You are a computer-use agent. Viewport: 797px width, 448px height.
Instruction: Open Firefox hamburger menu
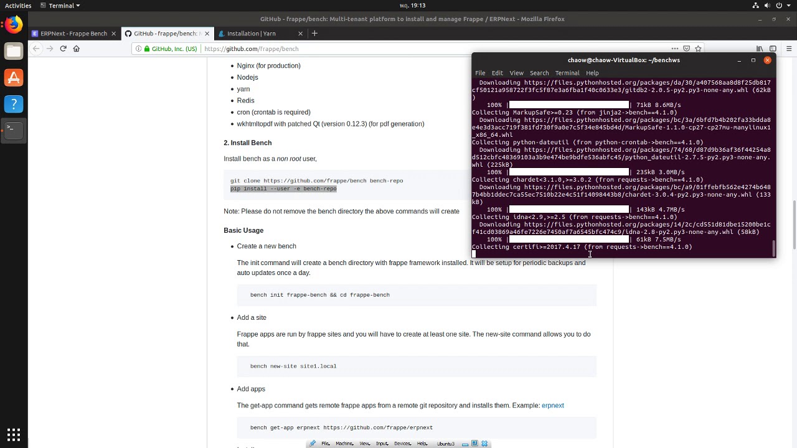tap(788, 49)
